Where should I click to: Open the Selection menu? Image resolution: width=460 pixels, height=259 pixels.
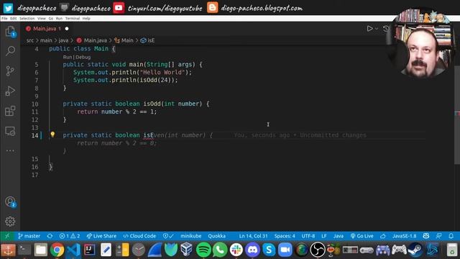(x=27, y=18)
